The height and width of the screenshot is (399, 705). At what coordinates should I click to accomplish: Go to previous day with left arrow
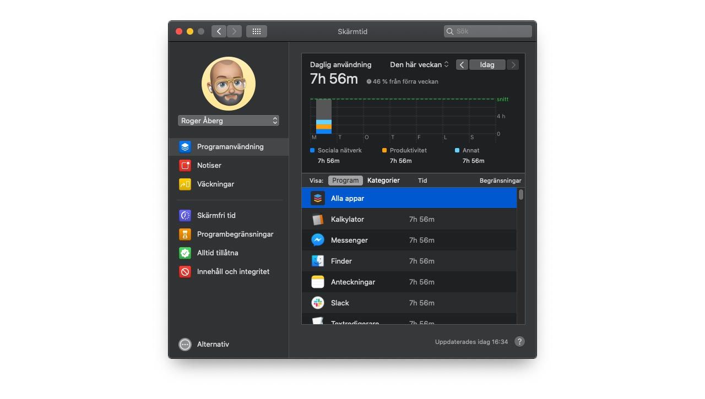[x=462, y=65]
